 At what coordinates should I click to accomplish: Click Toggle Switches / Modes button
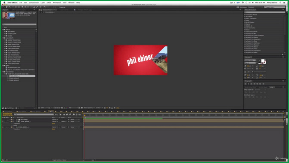pyautogui.click(x=59, y=160)
